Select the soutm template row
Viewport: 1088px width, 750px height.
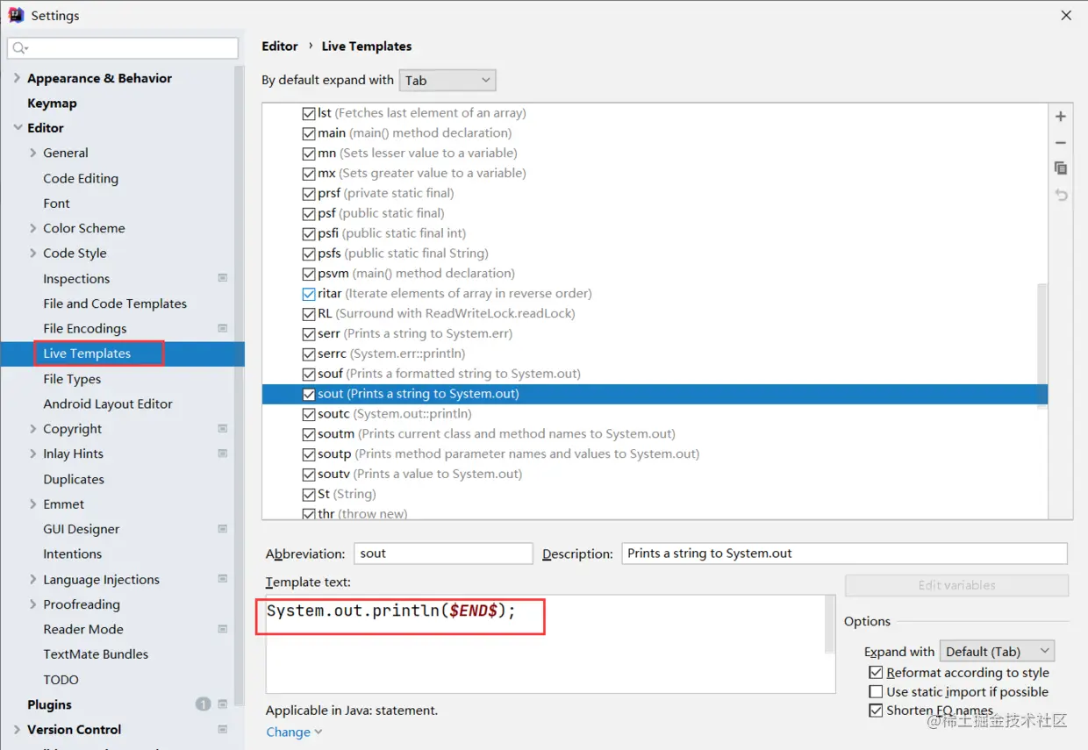tap(655, 433)
